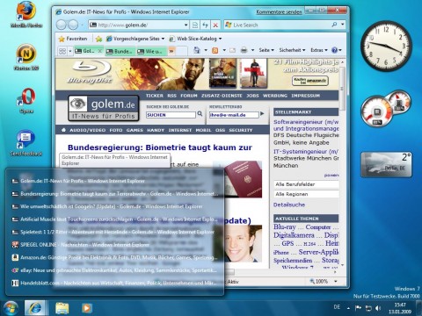Expand Web Slice-Katalog dropdown
This screenshot has width=422, height=316.
click(220, 39)
